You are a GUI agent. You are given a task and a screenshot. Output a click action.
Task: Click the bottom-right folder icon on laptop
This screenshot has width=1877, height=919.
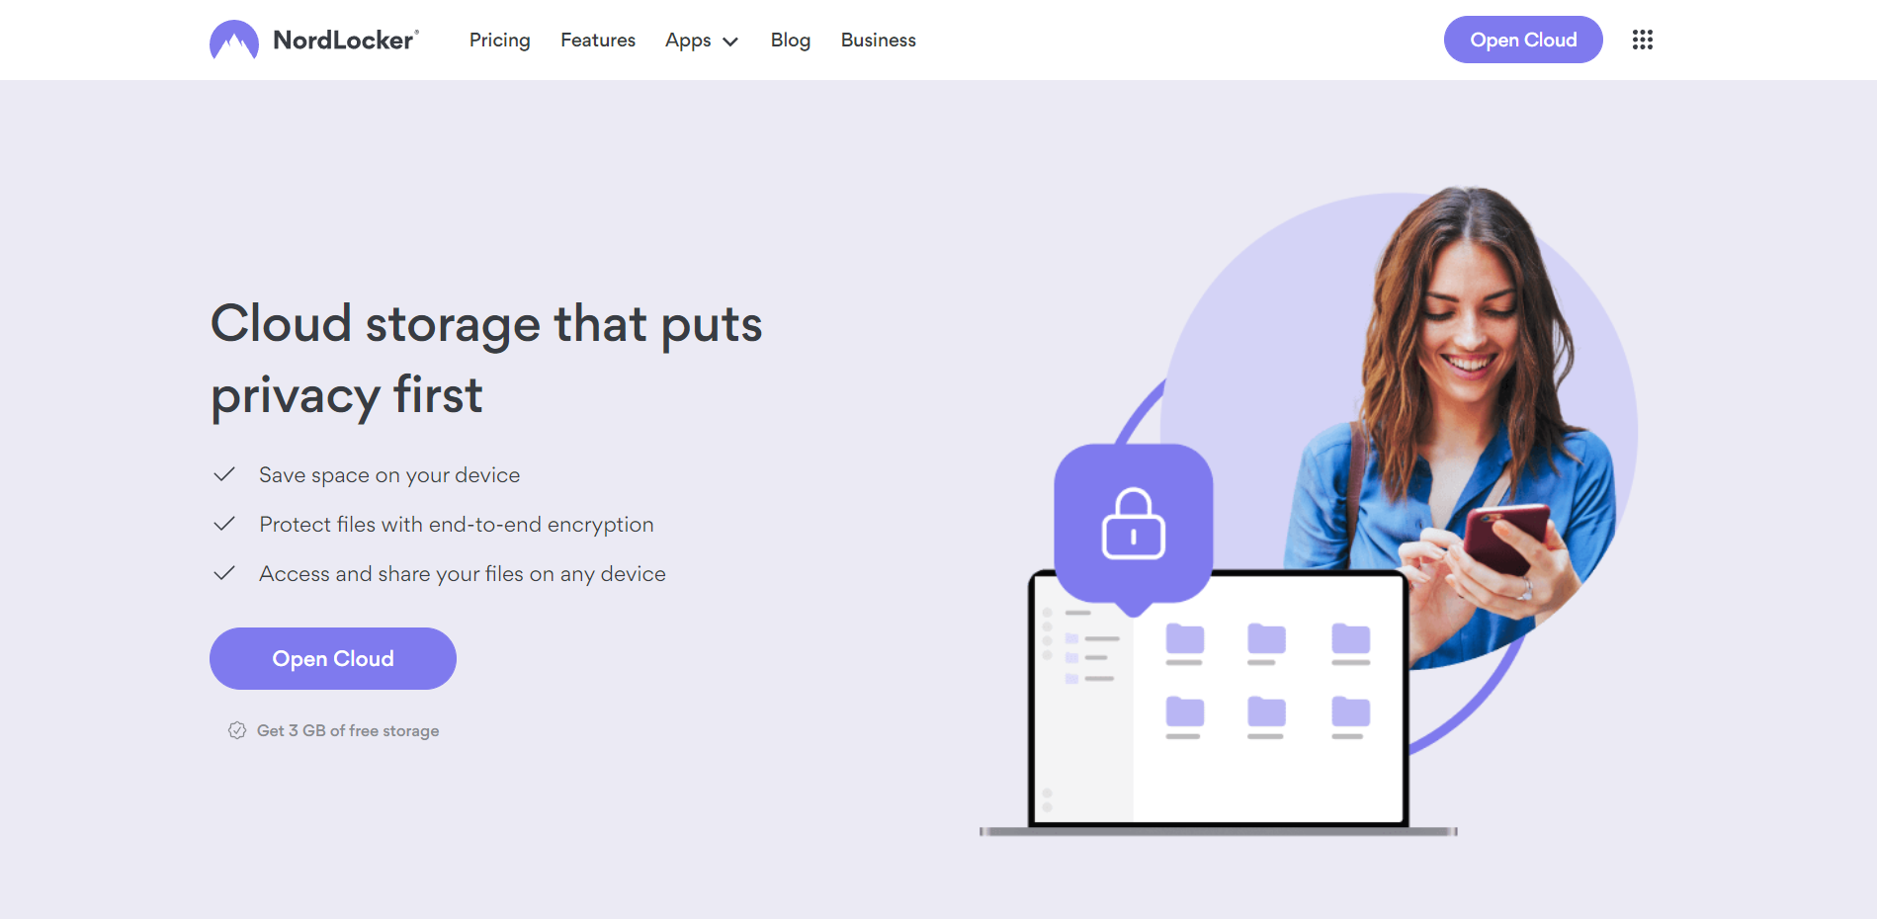click(1350, 712)
